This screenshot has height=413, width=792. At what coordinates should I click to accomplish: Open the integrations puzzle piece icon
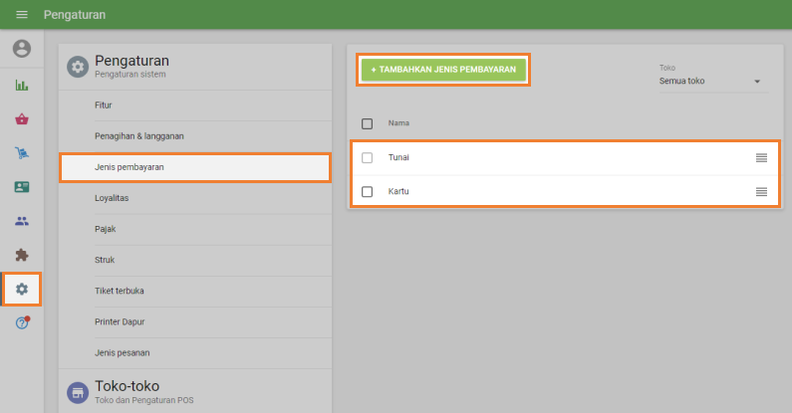[x=22, y=255]
